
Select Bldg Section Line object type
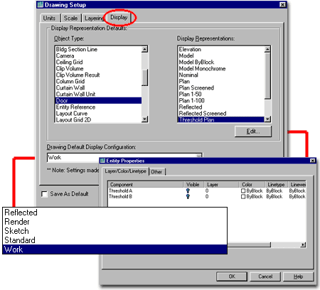(x=98, y=49)
